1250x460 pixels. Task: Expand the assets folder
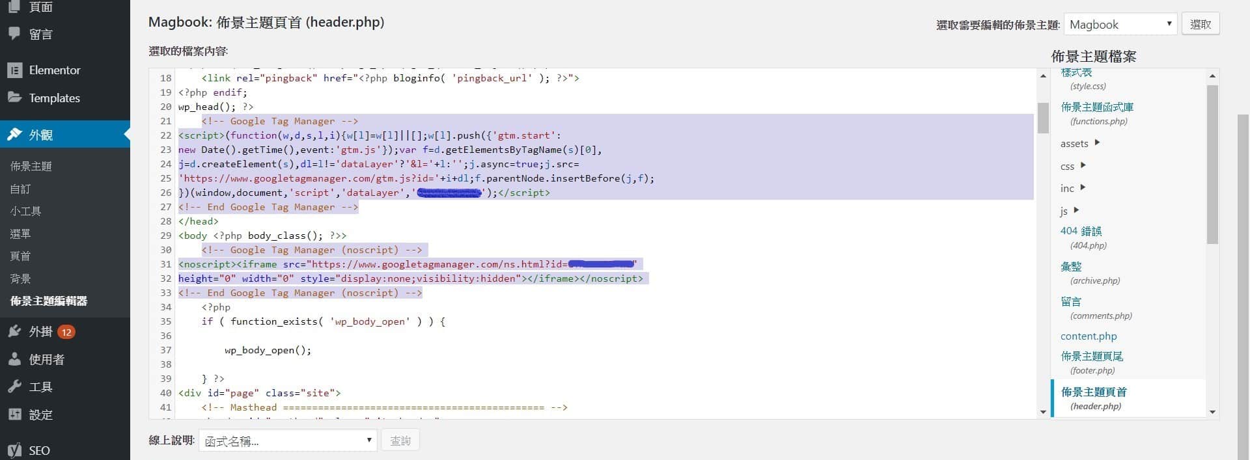(x=1097, y=142)
